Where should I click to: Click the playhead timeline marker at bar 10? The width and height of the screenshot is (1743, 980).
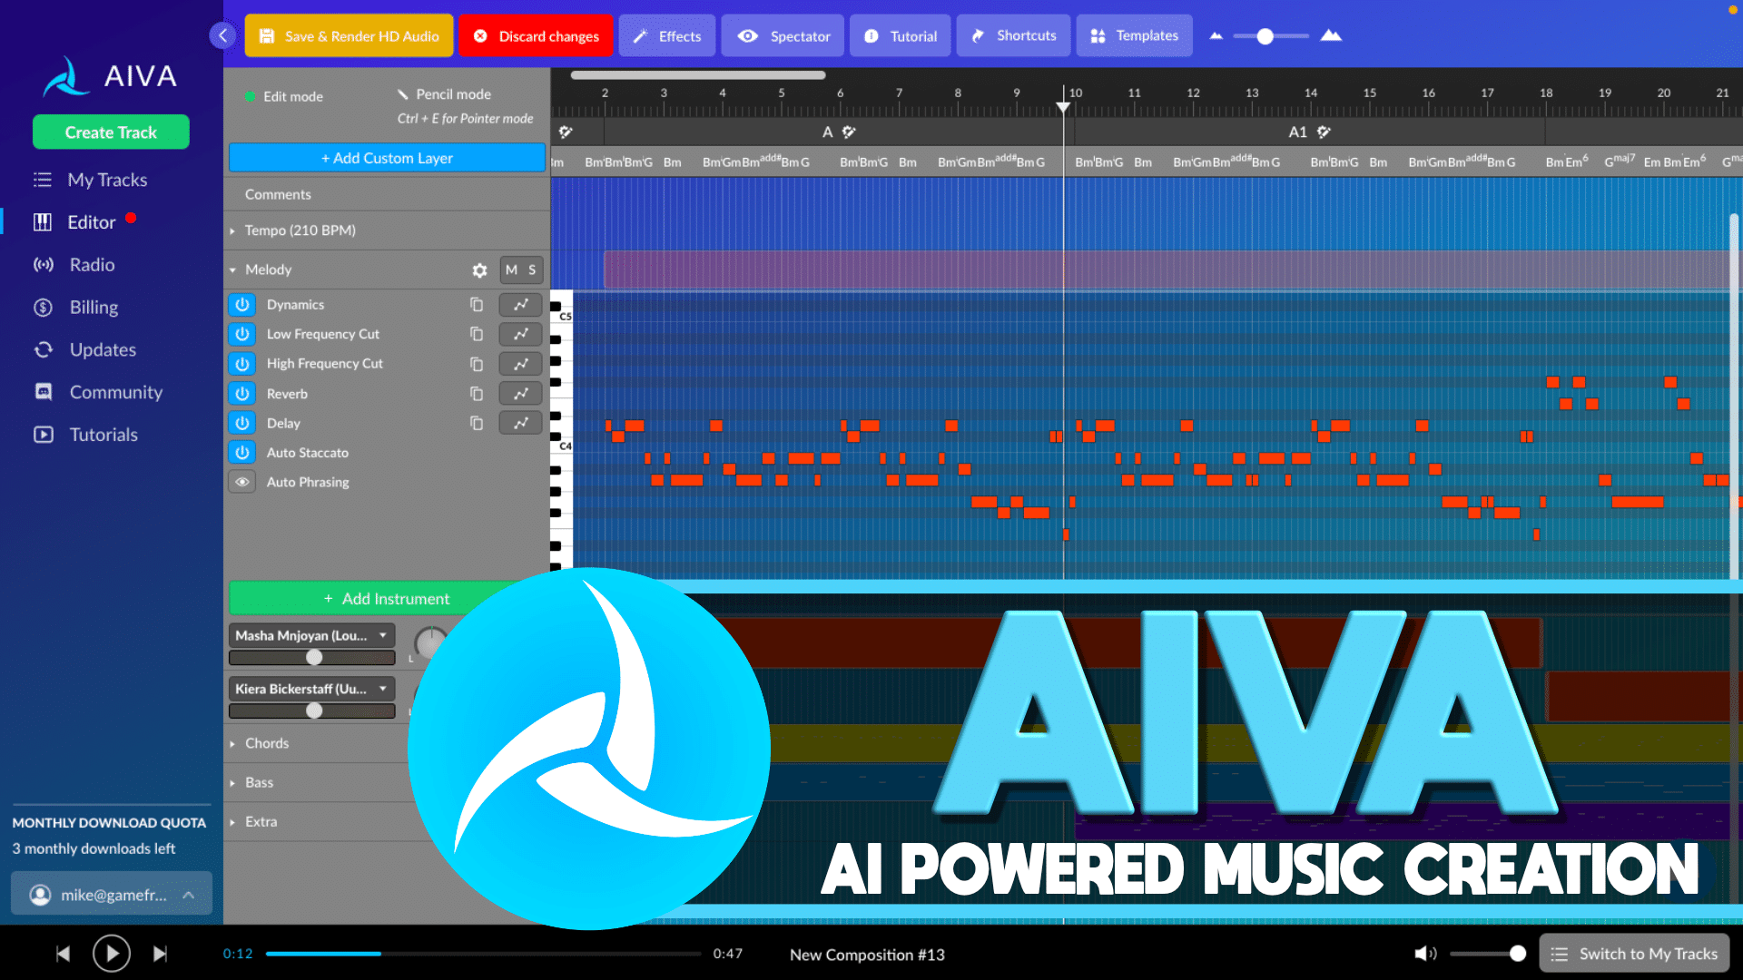1060,105
